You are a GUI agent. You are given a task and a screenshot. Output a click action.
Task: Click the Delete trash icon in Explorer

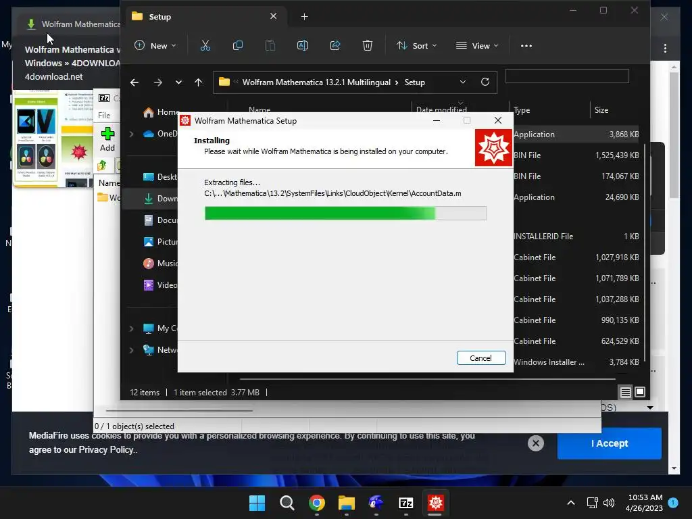(x=367, y=45)
